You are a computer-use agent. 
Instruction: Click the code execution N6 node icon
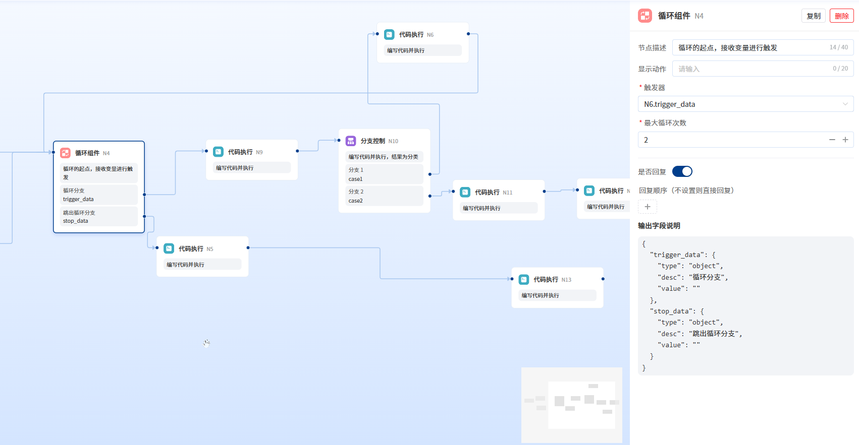coord(389,34)
